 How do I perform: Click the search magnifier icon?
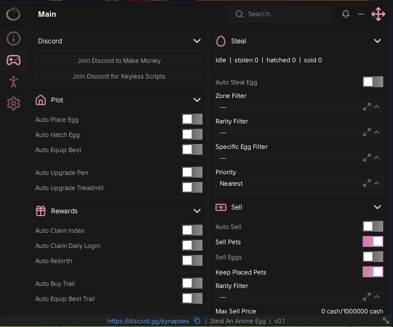(x=239, y=14)
